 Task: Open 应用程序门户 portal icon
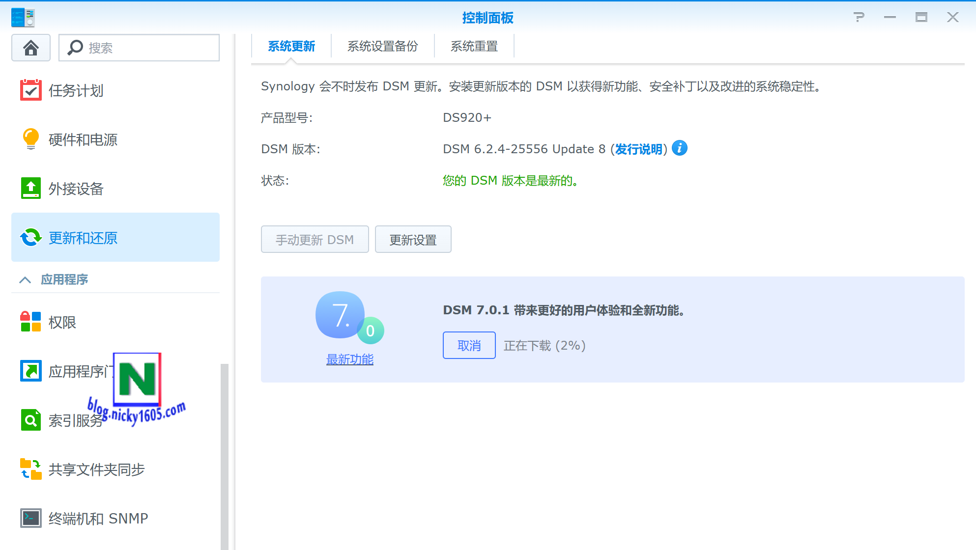(x=30, y=371)
